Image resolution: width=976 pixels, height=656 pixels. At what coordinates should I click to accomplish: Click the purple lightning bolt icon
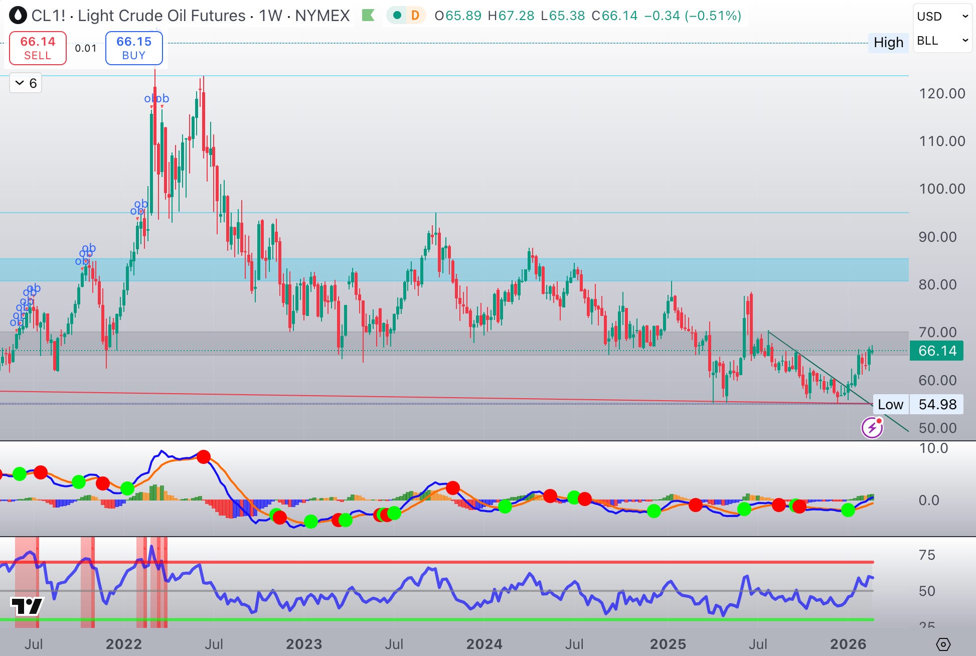click(x=872, y=428)
